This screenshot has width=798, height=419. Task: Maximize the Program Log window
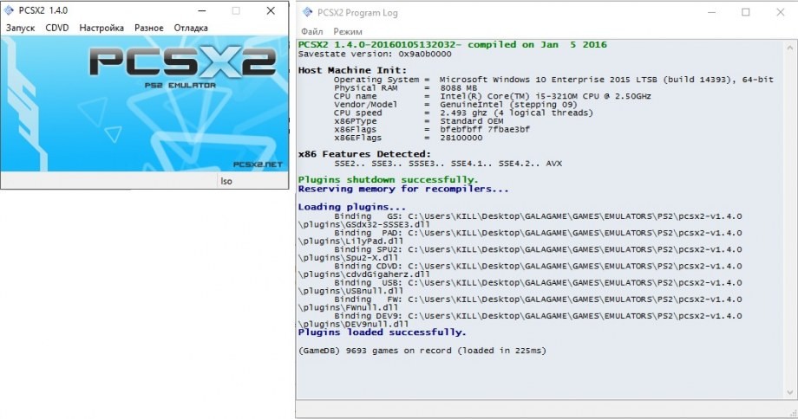[745, 12]
